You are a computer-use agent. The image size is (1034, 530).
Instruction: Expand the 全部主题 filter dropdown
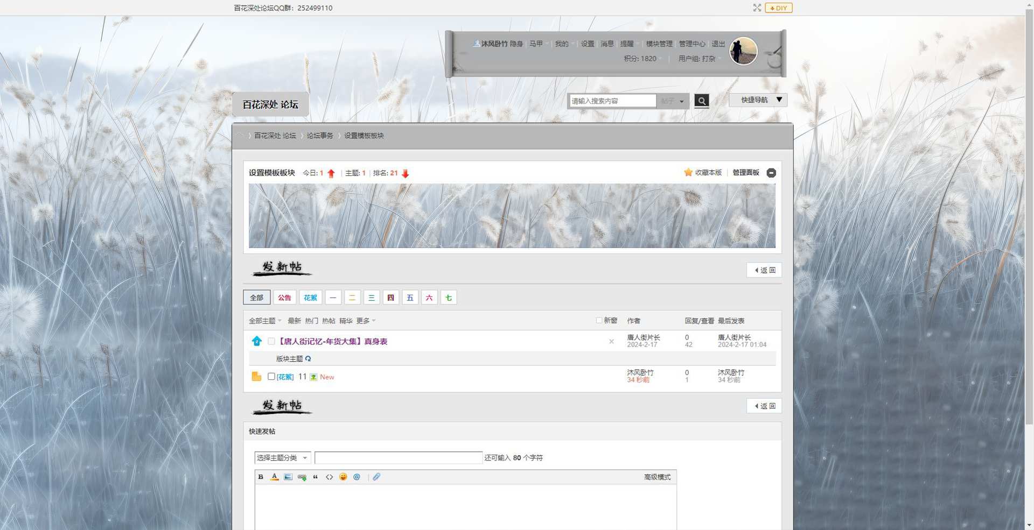[265, 321]
